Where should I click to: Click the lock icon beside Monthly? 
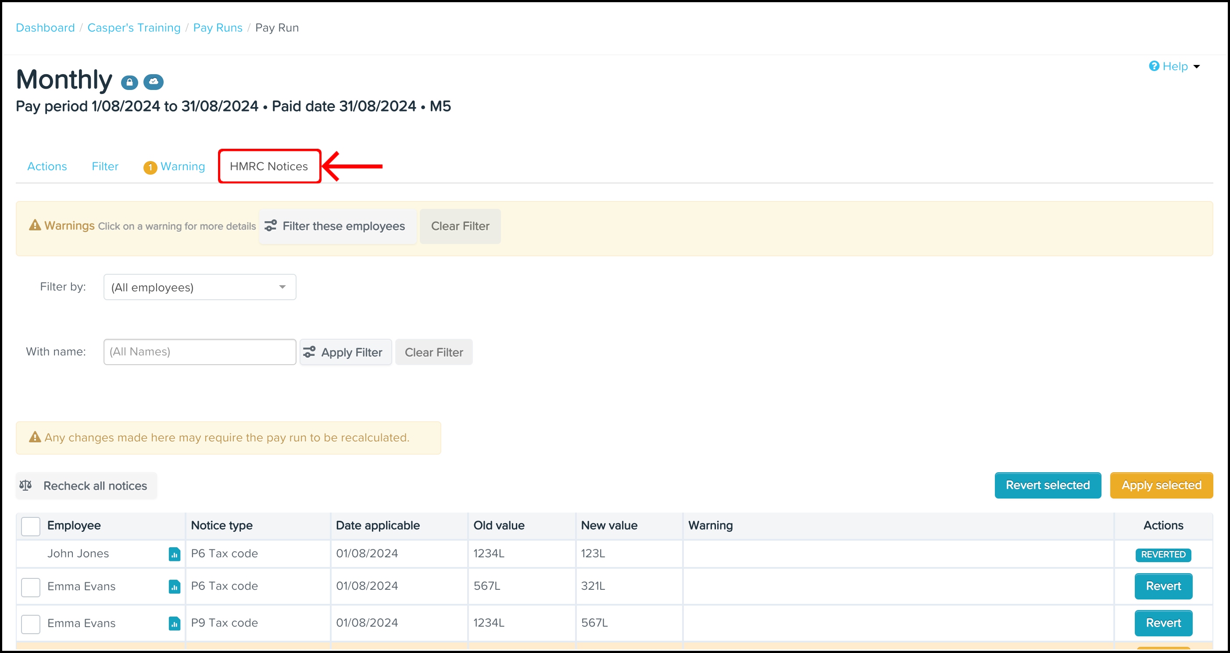(129, 82)
